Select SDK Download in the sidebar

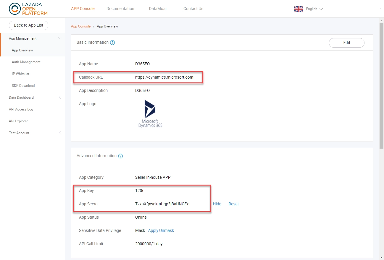[23, 86]
